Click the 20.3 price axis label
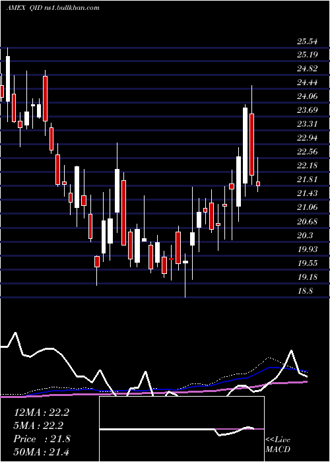The width and height of the screenshot is (330, 462). click(305, 236)
